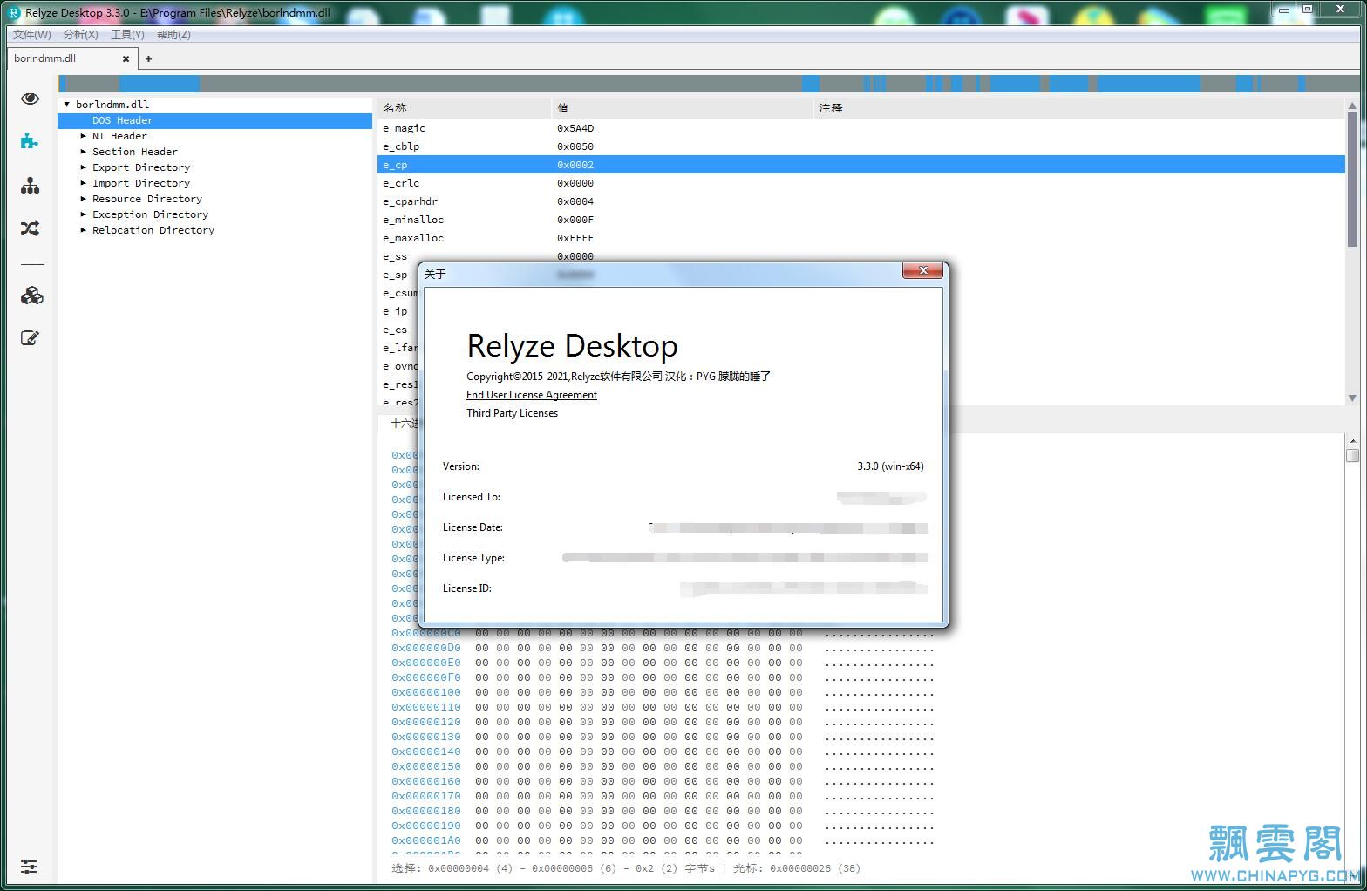This screenshot has width=1367, height=891.
Task: Click the hex view status bar selection text
Action: point(626,868)
